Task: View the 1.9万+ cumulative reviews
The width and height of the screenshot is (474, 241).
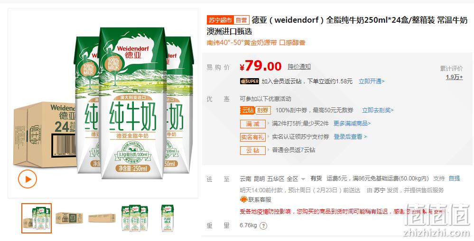Action: pos(455,77)
